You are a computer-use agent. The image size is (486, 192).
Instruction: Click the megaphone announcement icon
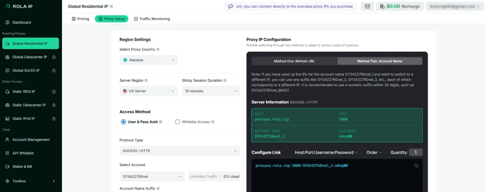click(x=230, y=6)
